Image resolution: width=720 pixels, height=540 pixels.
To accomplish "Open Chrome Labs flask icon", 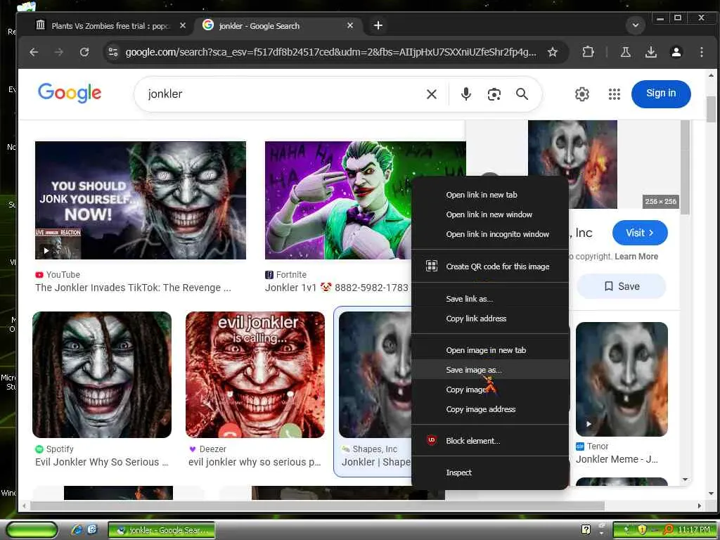I will coord(625,52).
